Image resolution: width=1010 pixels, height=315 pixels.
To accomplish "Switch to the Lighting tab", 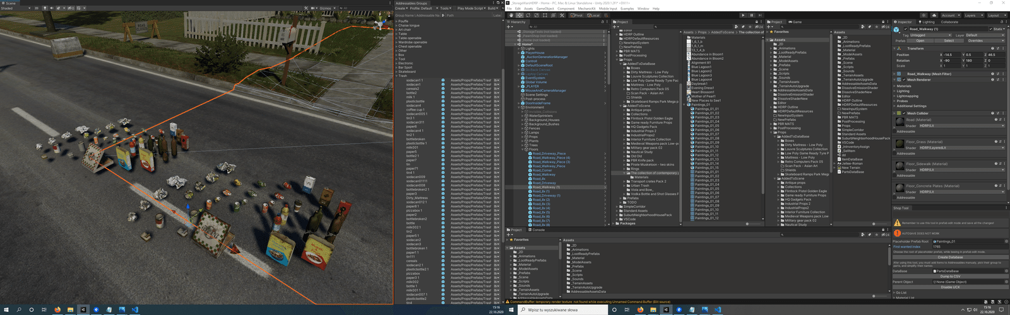I will [927, 22].
